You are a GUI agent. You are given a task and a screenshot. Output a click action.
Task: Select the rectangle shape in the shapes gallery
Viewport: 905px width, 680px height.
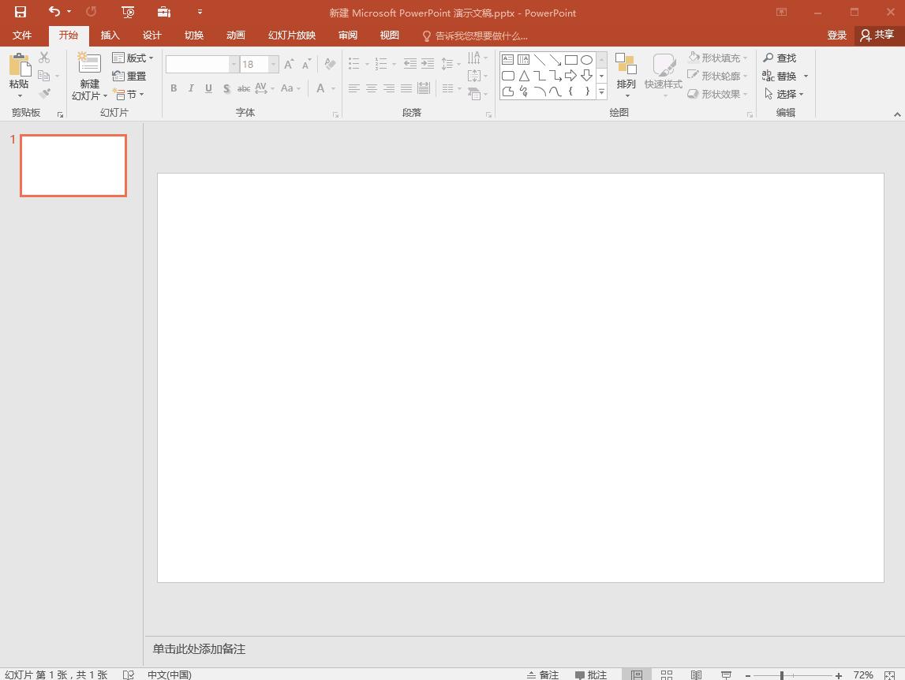570,60
